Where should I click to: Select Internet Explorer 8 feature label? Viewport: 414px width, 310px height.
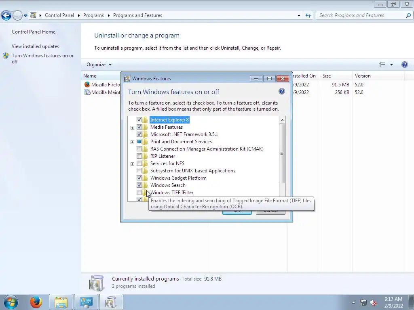tap(169, 119)
